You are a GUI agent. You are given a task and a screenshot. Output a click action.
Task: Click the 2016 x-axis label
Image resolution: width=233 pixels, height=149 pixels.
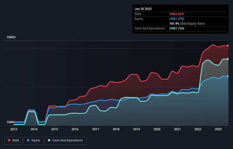tap(75, 129)
